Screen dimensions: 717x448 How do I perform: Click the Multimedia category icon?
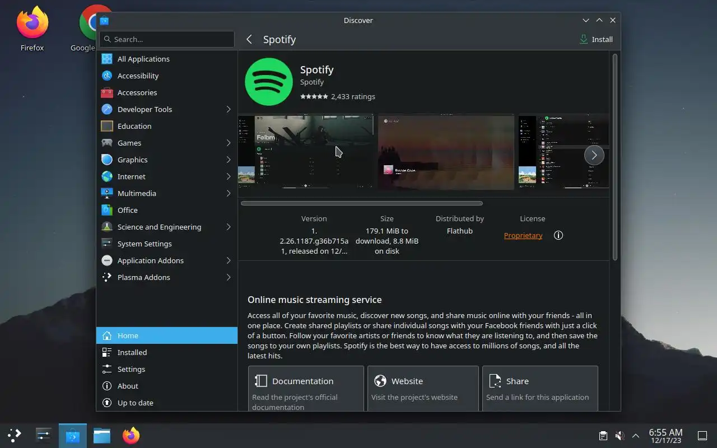107,193
